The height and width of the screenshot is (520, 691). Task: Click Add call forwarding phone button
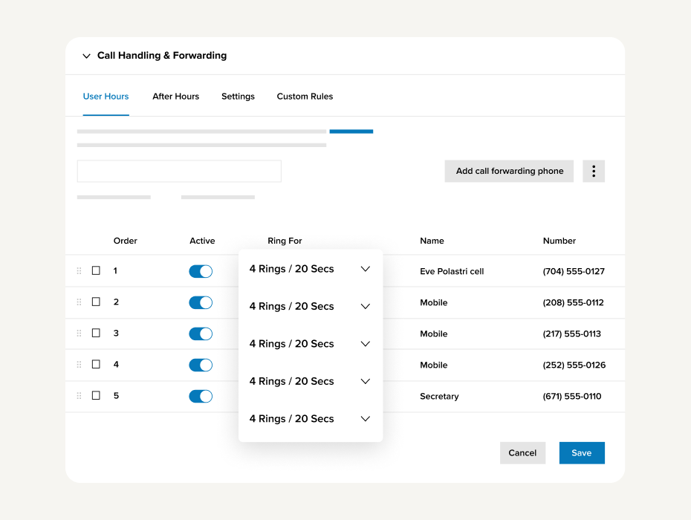(509, 171)
